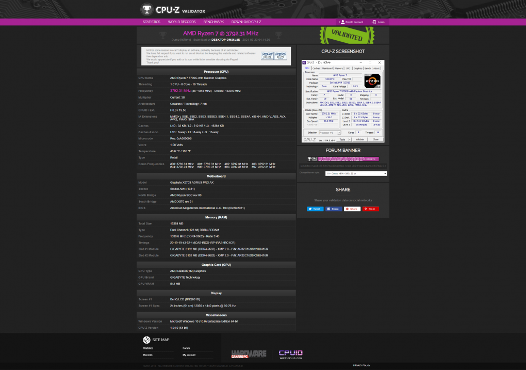Click 'AMD Radeon(TM) Graphics' GPU type value
The width and height of the screenshot is (526, 370).
188,271
